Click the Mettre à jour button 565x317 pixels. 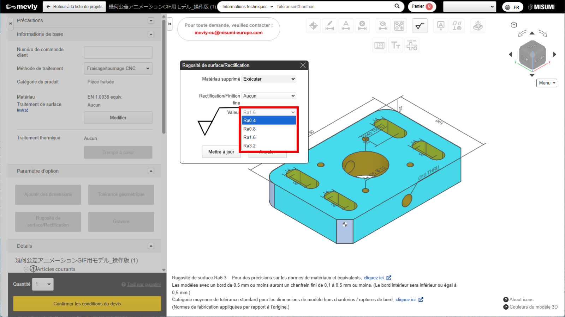(221, 152)
